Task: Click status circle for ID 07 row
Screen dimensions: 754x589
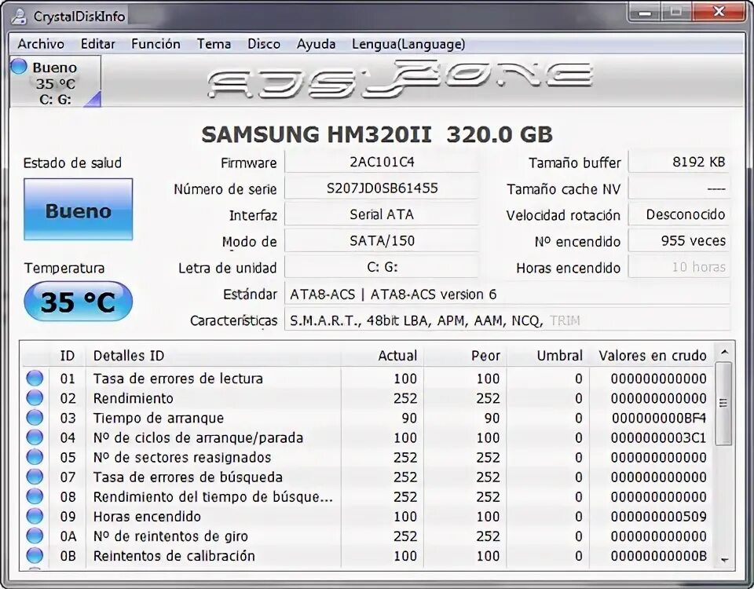Action: (x=35, y=477)
